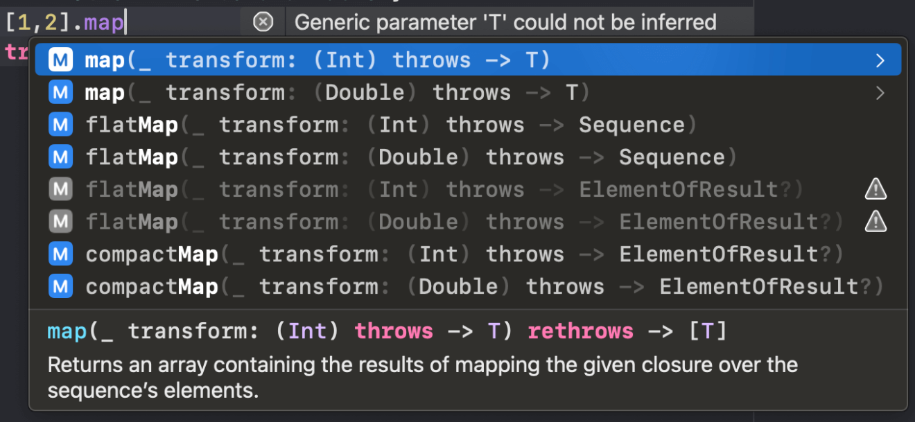Click the map signature in the documentation preview

click(x=387, y=331)
